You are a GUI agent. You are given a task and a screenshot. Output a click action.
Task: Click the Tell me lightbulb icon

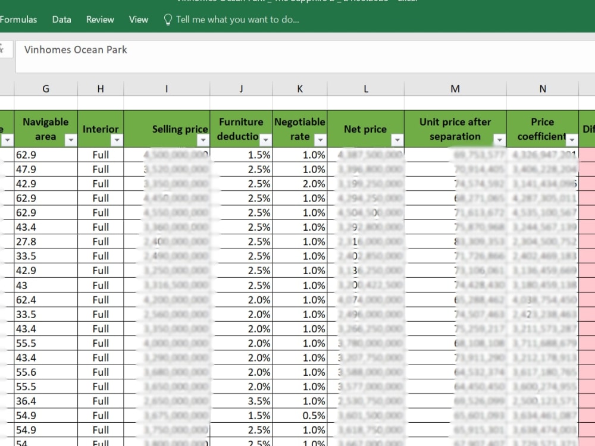click(168, 20)
